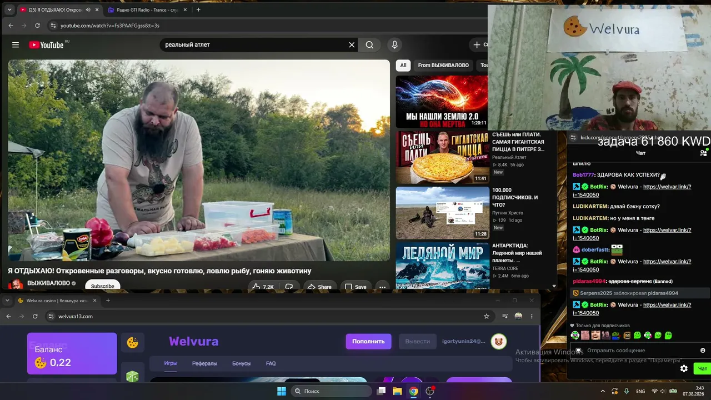Click the Welvura cookie logo icon
711x400 pixels.
point(133,343)
